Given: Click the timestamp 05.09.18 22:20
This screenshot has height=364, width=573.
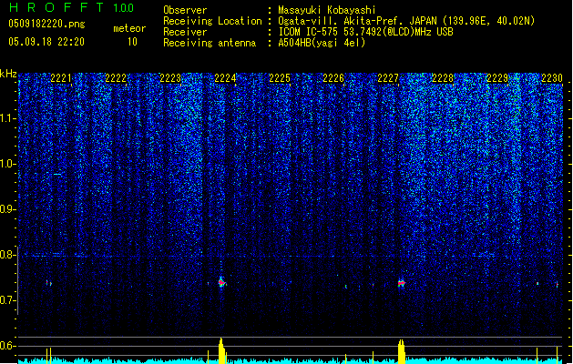Looking at the screenshot, I should [46, 42].
